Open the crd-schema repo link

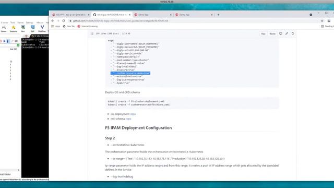[128, 119]
